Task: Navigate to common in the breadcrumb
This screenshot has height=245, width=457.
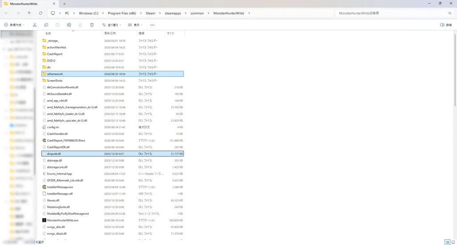Action: click(197, 13)
